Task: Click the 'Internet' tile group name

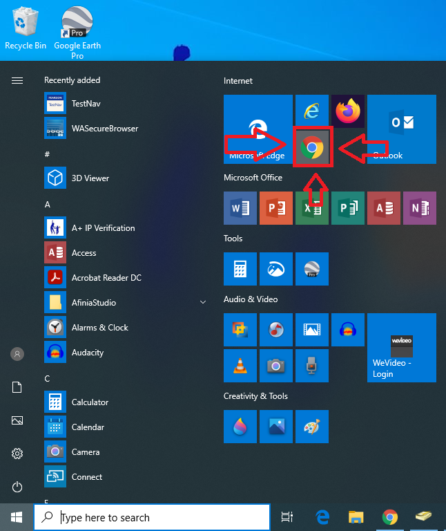Action: (x=238, y=81)
